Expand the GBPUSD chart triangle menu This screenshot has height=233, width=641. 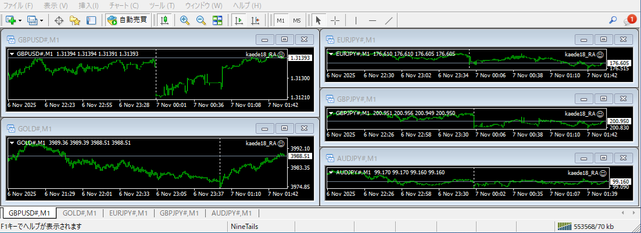[x=12, y=53]
